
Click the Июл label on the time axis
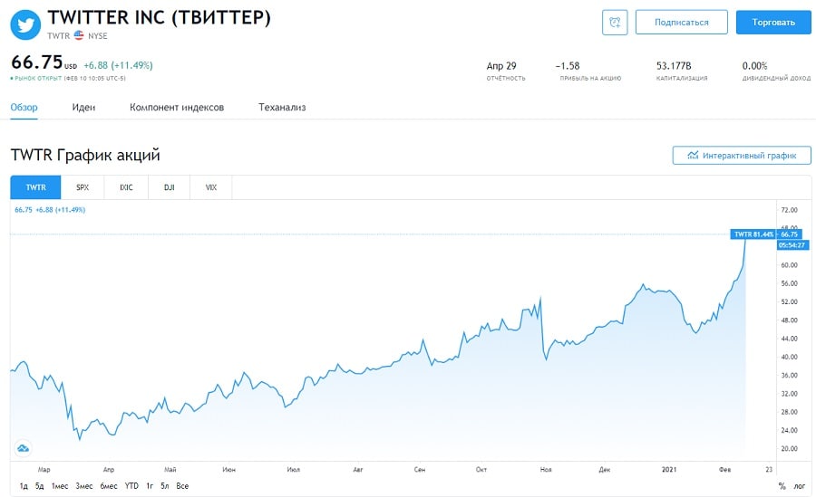[293, 470]
